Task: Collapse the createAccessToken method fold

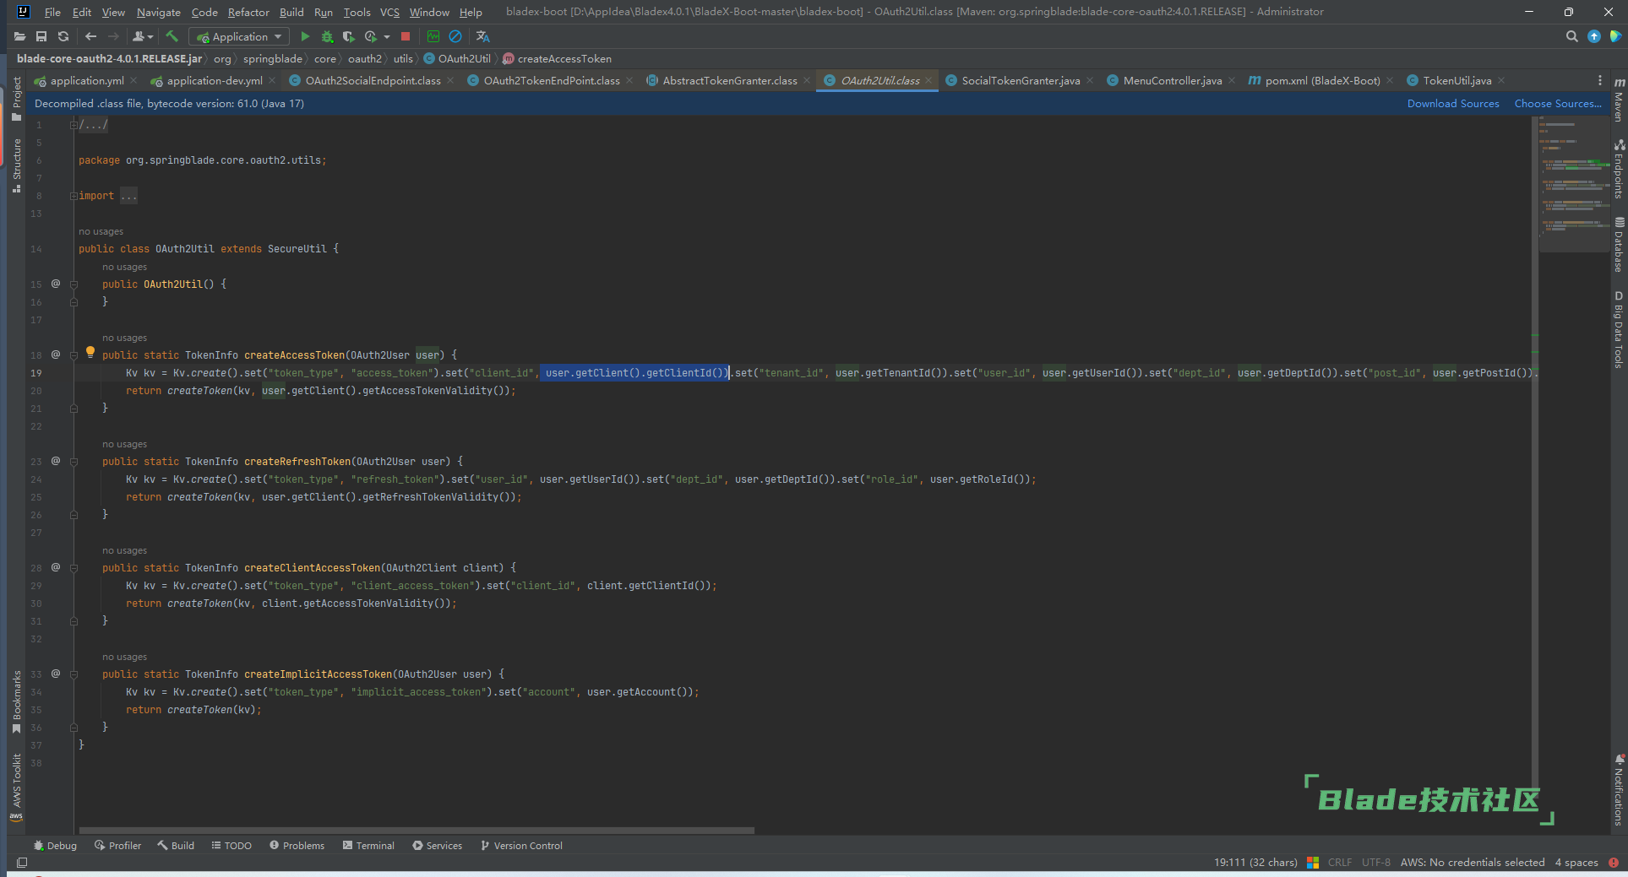Action: [x=74, y=355]
